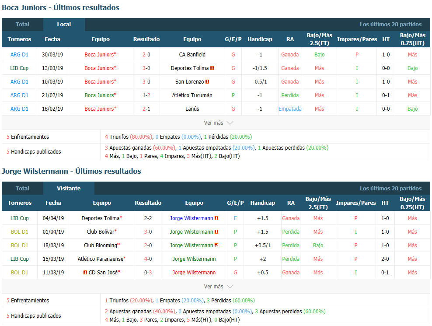This screenshot has height=326, width=432.
Task: Click Lanús team name
Action: [192, 109]
